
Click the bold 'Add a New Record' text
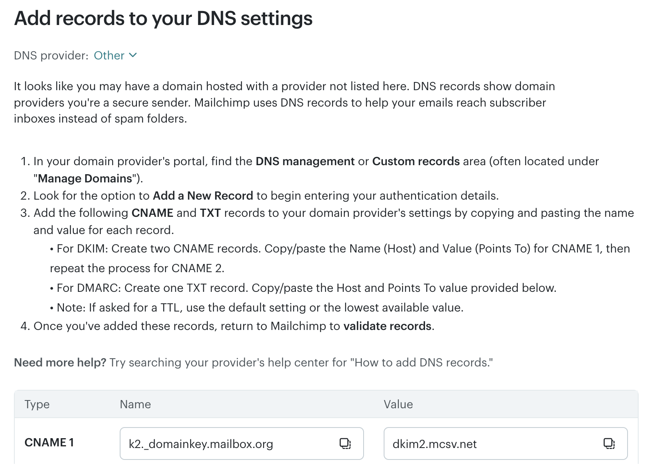point(203,196)
